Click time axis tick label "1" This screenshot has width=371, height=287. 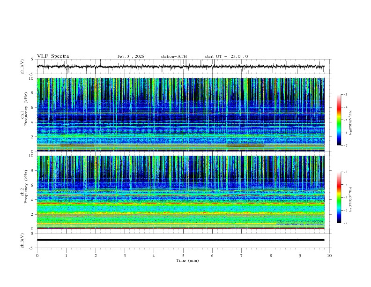[x=66, y=256]
